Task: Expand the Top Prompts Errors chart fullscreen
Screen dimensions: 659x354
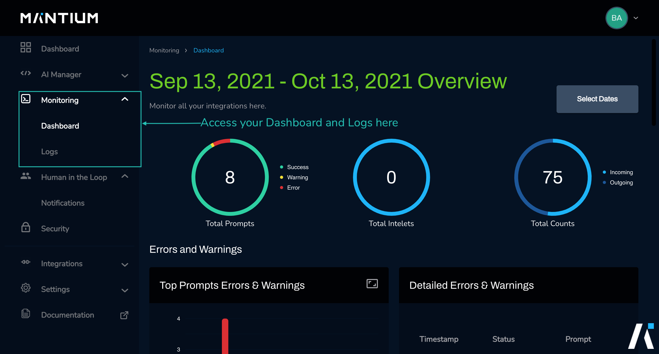Action: (372, 284)
